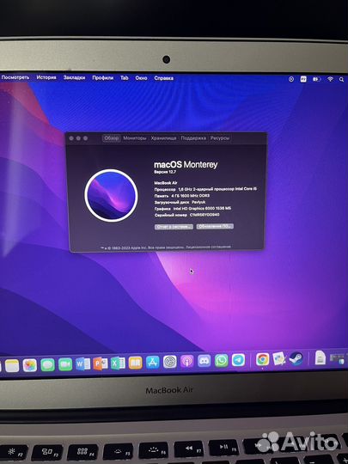Launch Discord from the Dock
This screenshot has height=464, width=348.
205,361
